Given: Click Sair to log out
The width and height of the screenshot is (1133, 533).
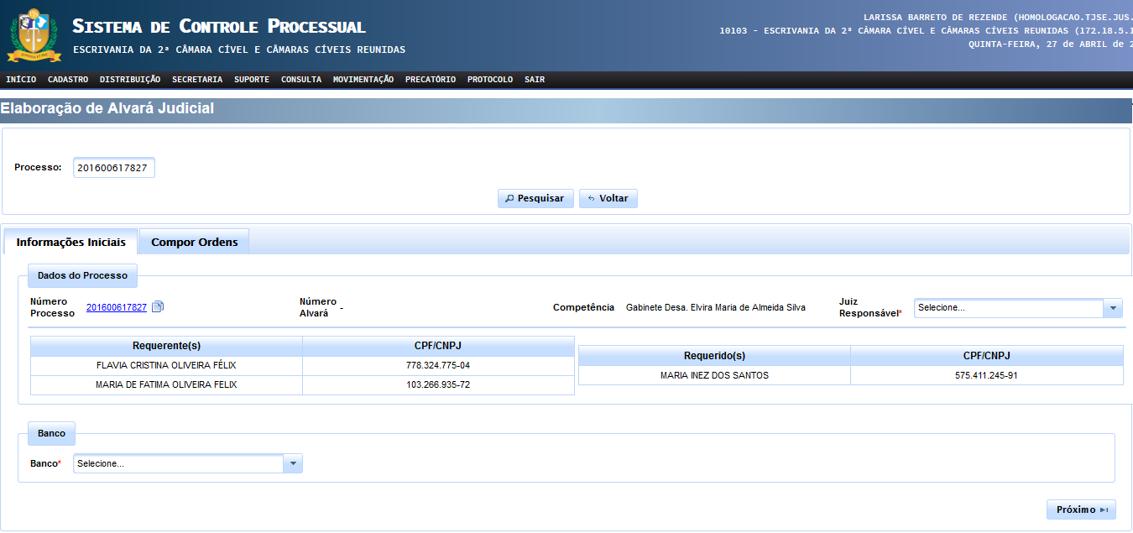Looking at the screenshot, I should point(535,80).
